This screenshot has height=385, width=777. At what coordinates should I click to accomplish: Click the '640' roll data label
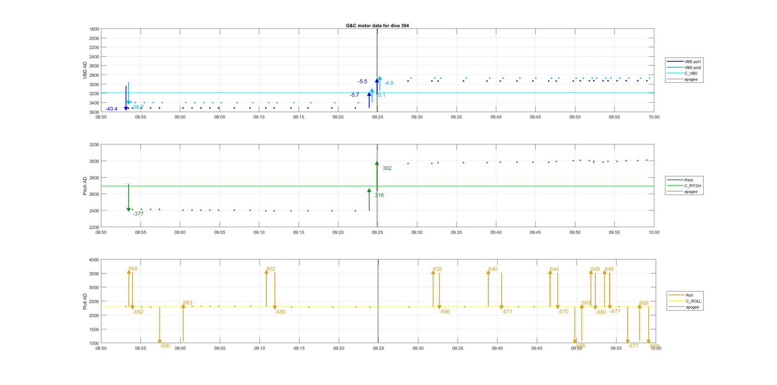pos(493,269)
